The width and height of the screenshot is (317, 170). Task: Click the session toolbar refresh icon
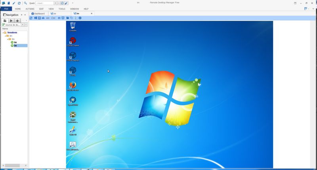click(x=31, y=18)
